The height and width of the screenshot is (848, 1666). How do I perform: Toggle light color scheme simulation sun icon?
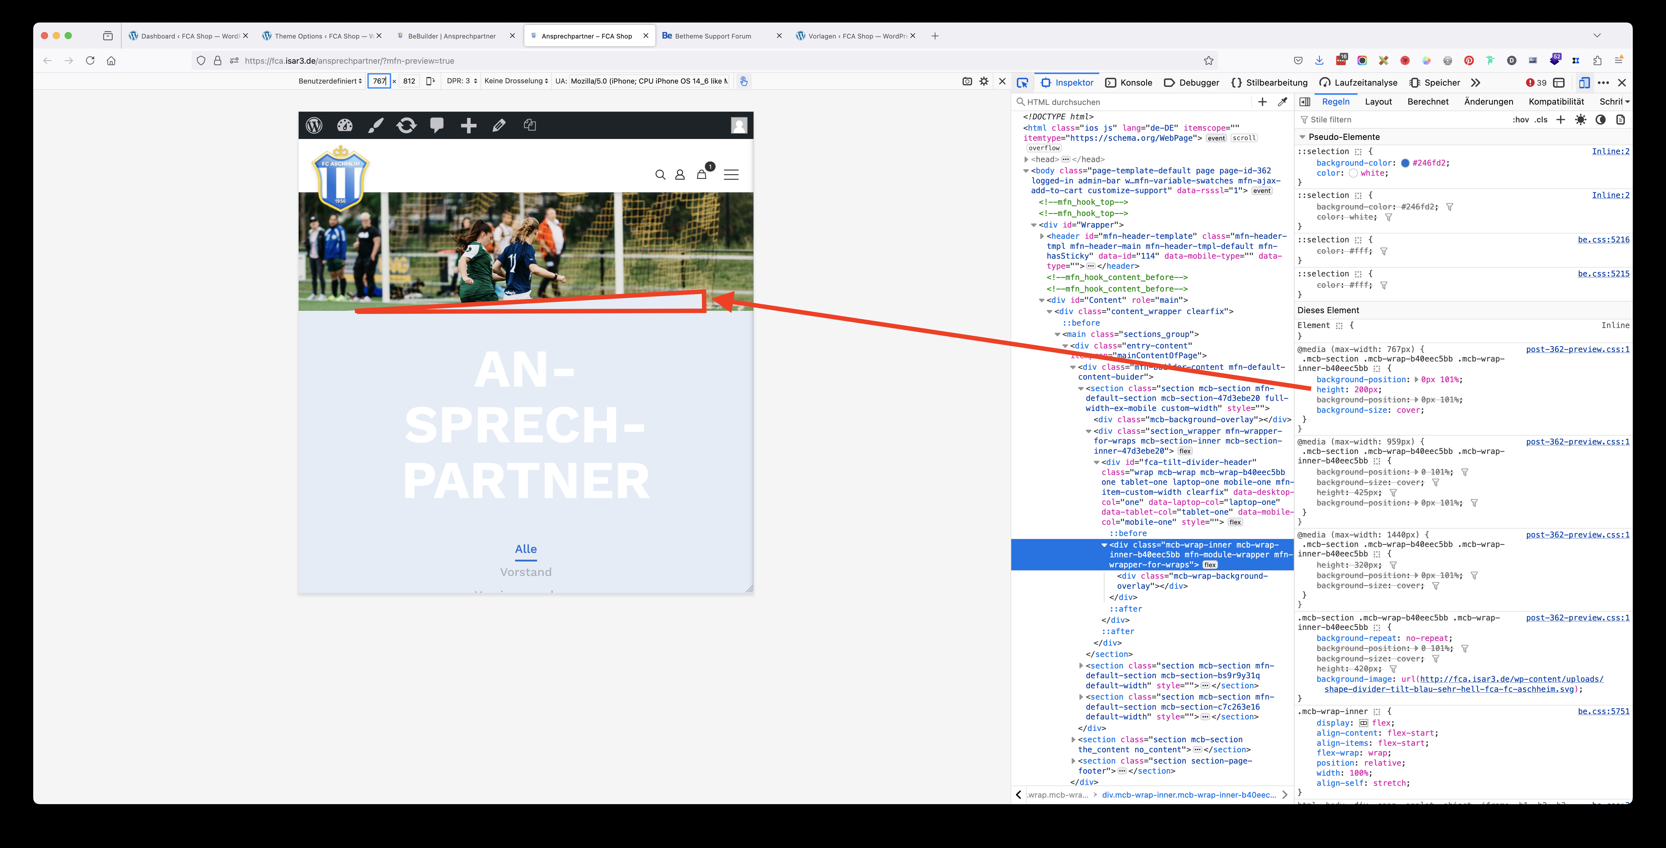[x=1581, y=120]
